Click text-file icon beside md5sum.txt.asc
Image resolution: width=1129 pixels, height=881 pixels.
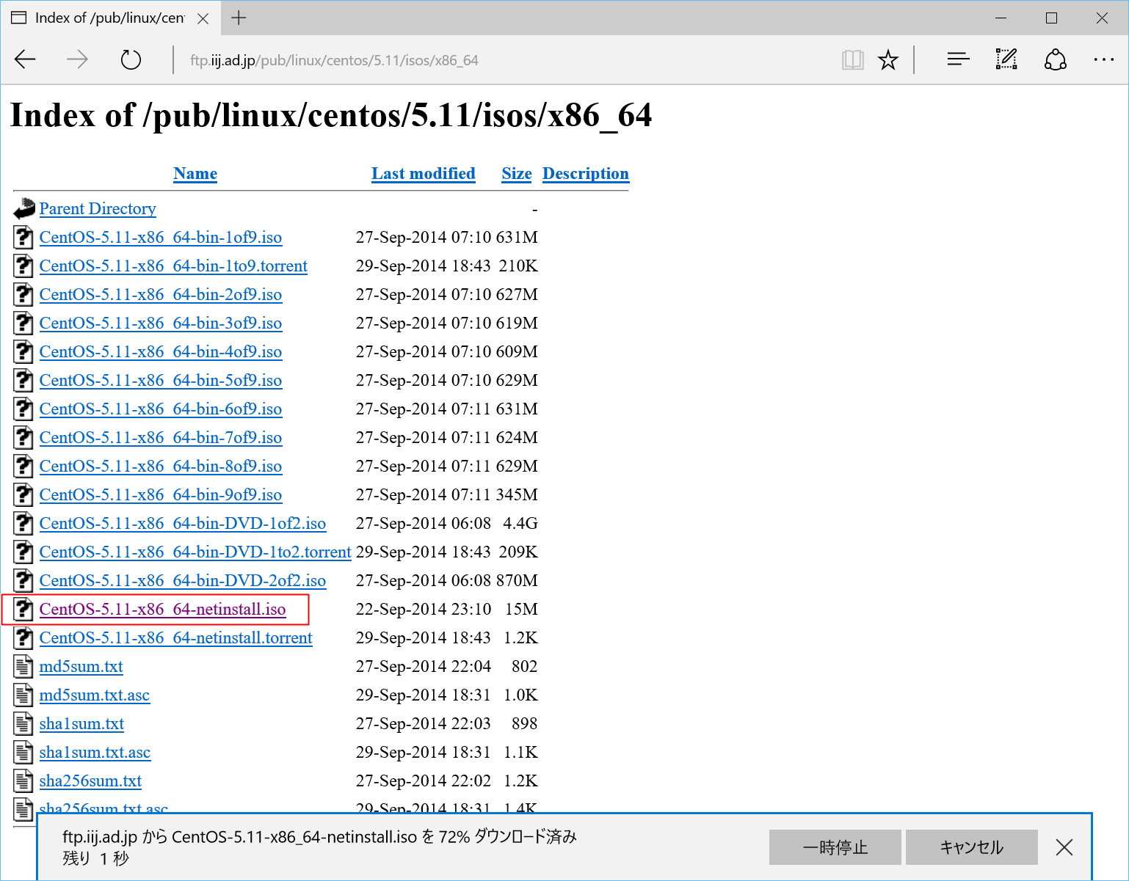(x=23, y=695)
